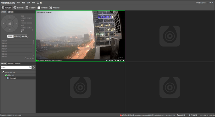Click the PTZ speed slider
This screenshot has height=117, width=215.
[x=27, y=32]
